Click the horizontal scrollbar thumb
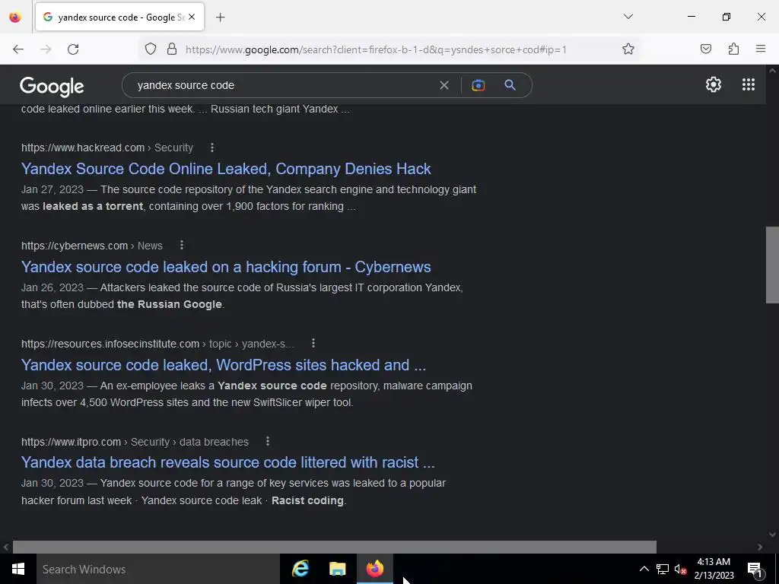 335,547
